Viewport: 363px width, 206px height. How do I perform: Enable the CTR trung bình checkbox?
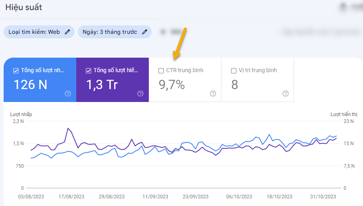coord(161,71)
